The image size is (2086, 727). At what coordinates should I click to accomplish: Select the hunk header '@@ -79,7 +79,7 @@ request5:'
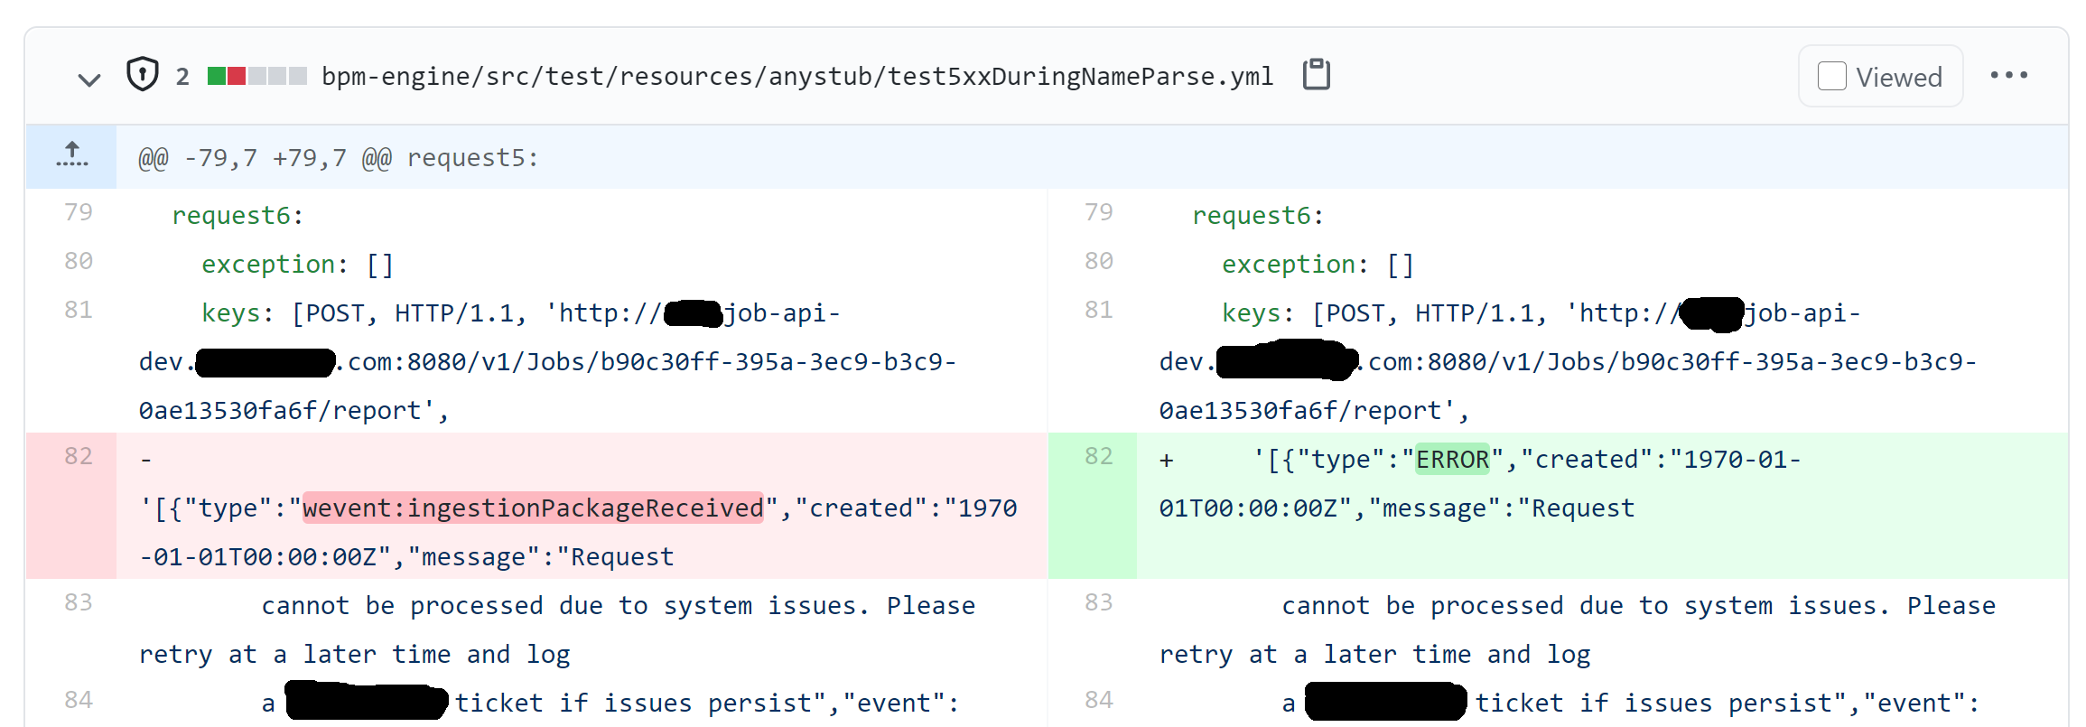(338, 158)
